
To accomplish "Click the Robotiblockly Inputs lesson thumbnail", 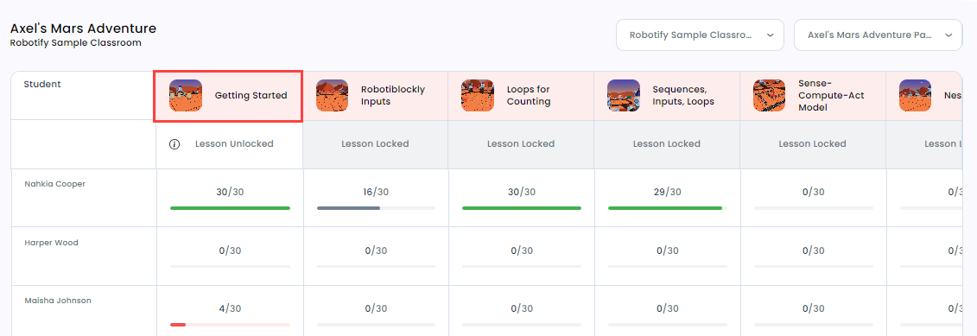I will click(x=332, y=95).
